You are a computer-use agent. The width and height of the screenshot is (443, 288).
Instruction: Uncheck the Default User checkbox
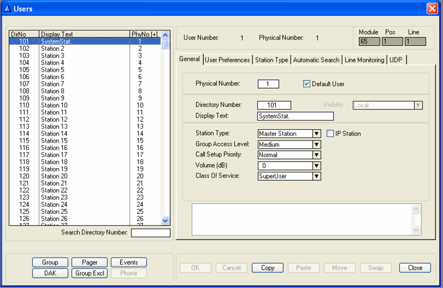pos(307,84)
